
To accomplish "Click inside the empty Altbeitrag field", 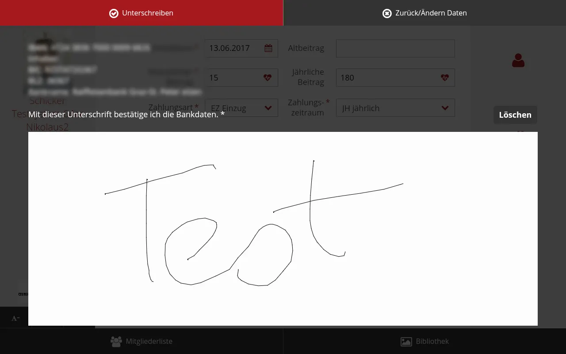I will (x=395, y=48).
